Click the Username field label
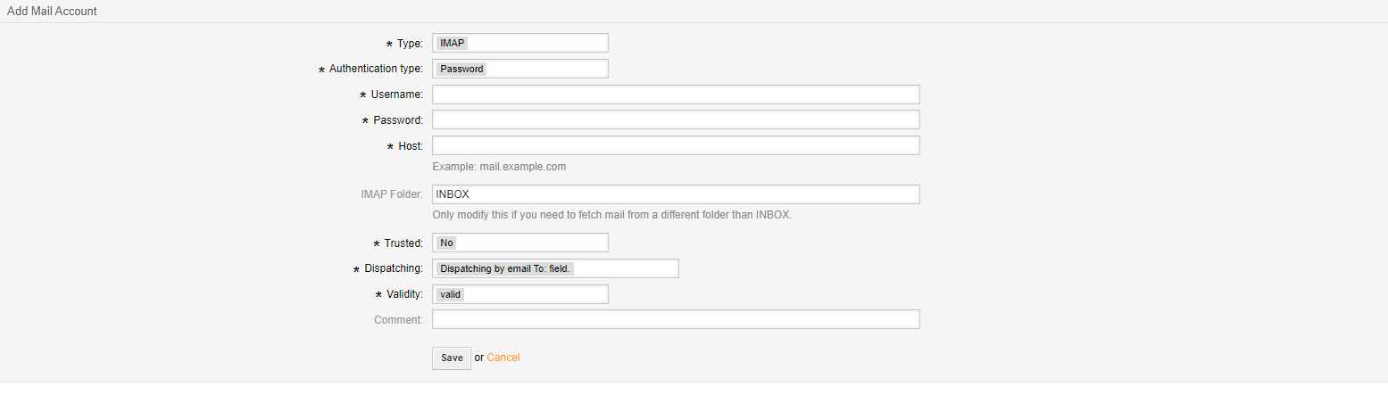The image size is (1388, 395). (397, 95)
